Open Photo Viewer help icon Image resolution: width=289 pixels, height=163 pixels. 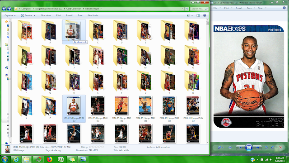tap(284, 8)
